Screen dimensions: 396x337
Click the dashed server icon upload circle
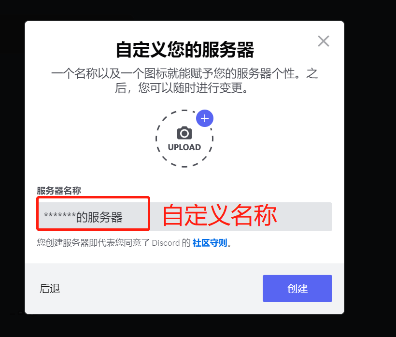pyautogui.click(x=184, y=139)
